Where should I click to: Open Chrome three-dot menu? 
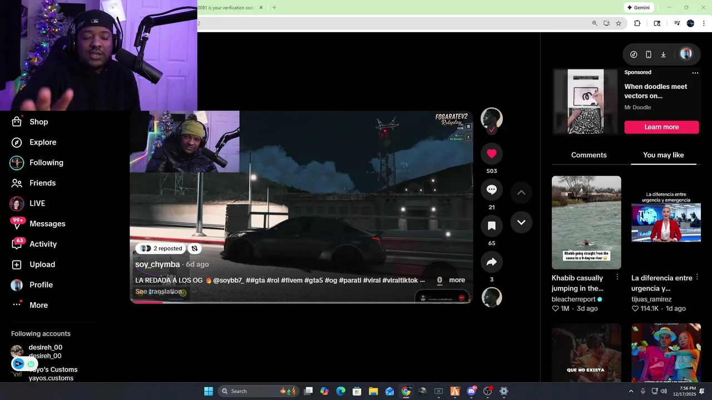(704, 23)
